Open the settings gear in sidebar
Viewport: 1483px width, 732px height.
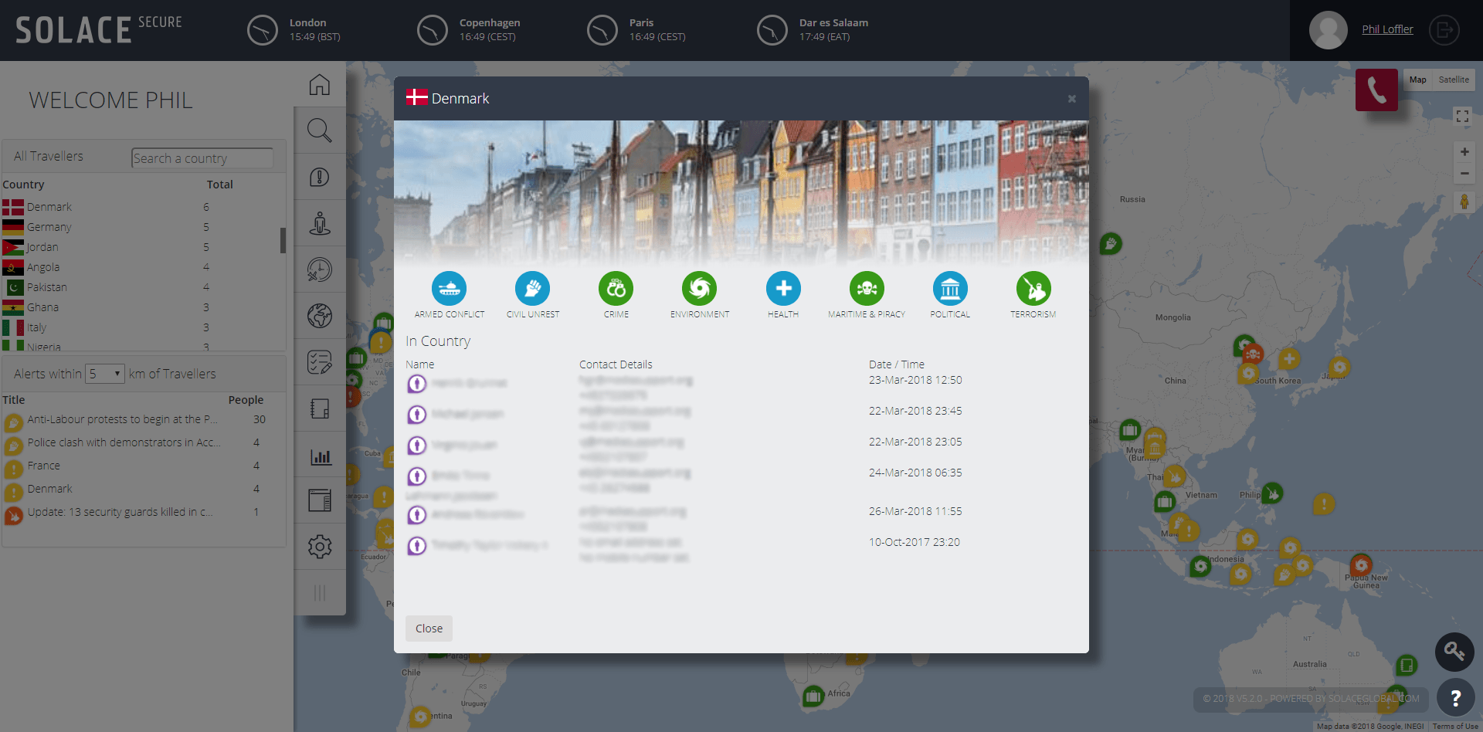320,547
